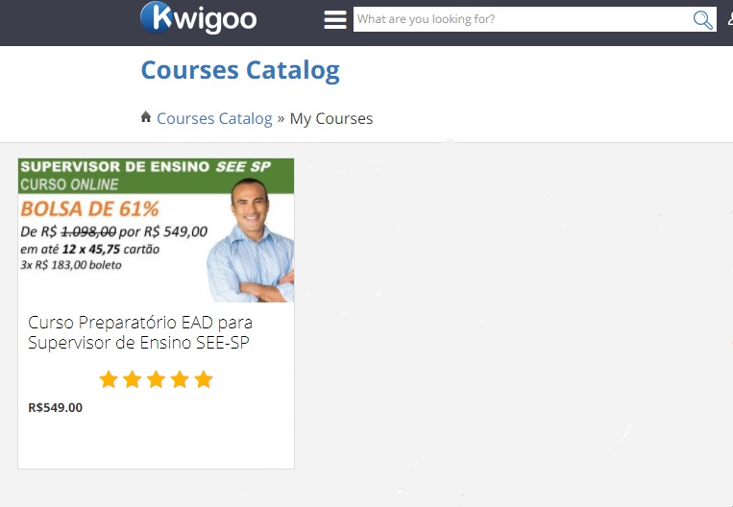Viewport: 733px width, 507px height.
Task: Click the Courses Catalog page heading
Action: (240, 71)
